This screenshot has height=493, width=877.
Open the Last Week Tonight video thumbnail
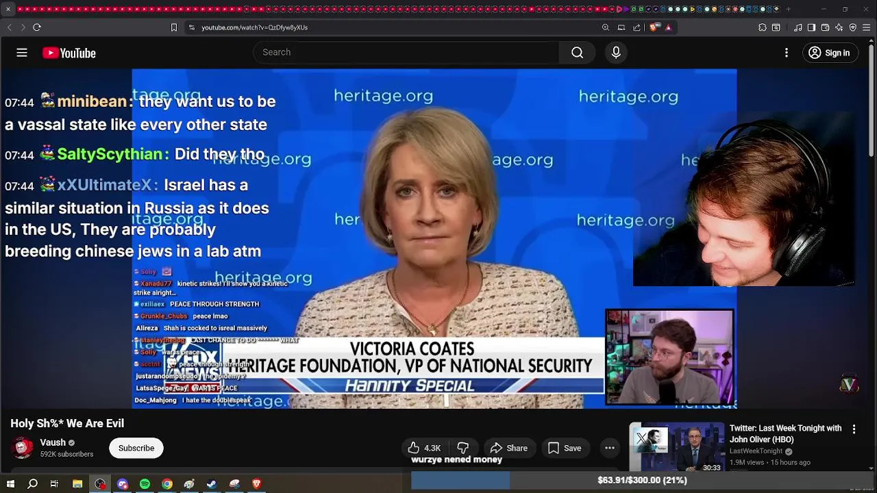[677, 448]
